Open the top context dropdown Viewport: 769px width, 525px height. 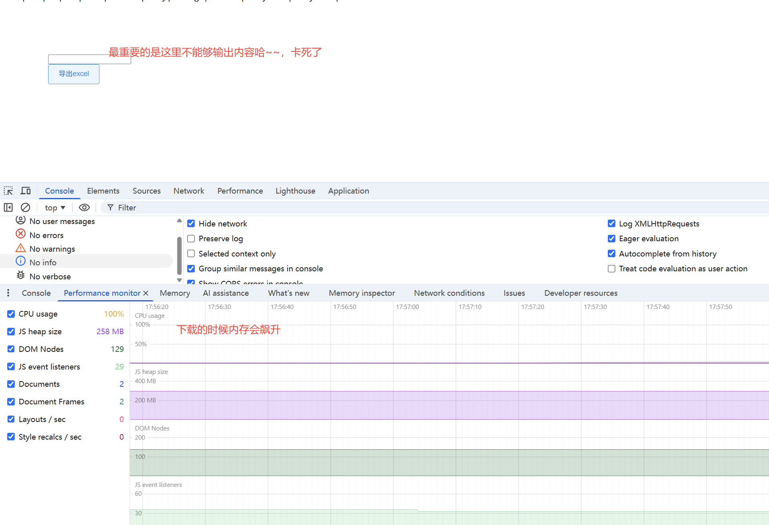(55, 208)
